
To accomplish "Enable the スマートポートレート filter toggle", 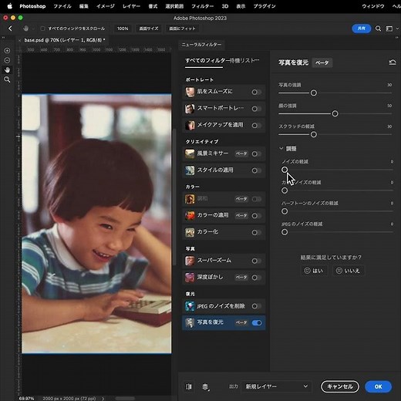I will [257, 109].
